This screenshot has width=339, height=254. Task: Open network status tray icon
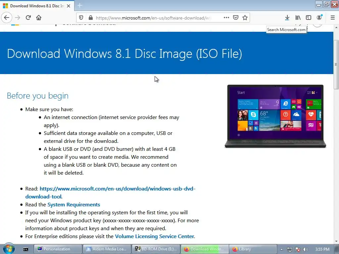tap(289, 249)
